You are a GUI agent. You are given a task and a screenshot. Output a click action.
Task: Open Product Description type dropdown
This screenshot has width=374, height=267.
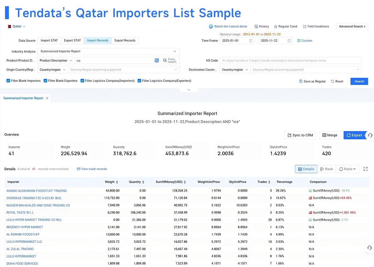56,60
